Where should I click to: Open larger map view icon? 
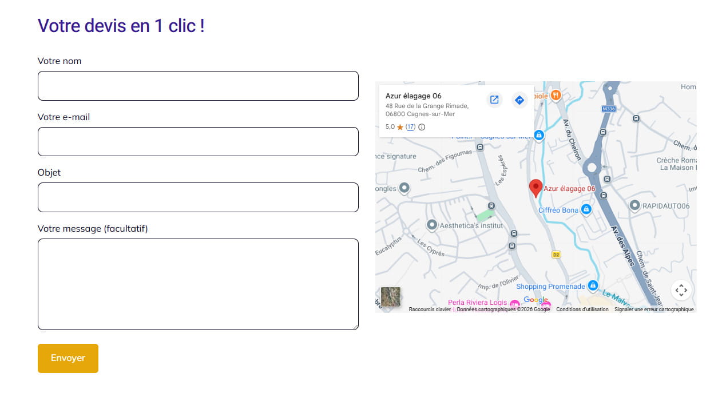[x=494, y=100]
